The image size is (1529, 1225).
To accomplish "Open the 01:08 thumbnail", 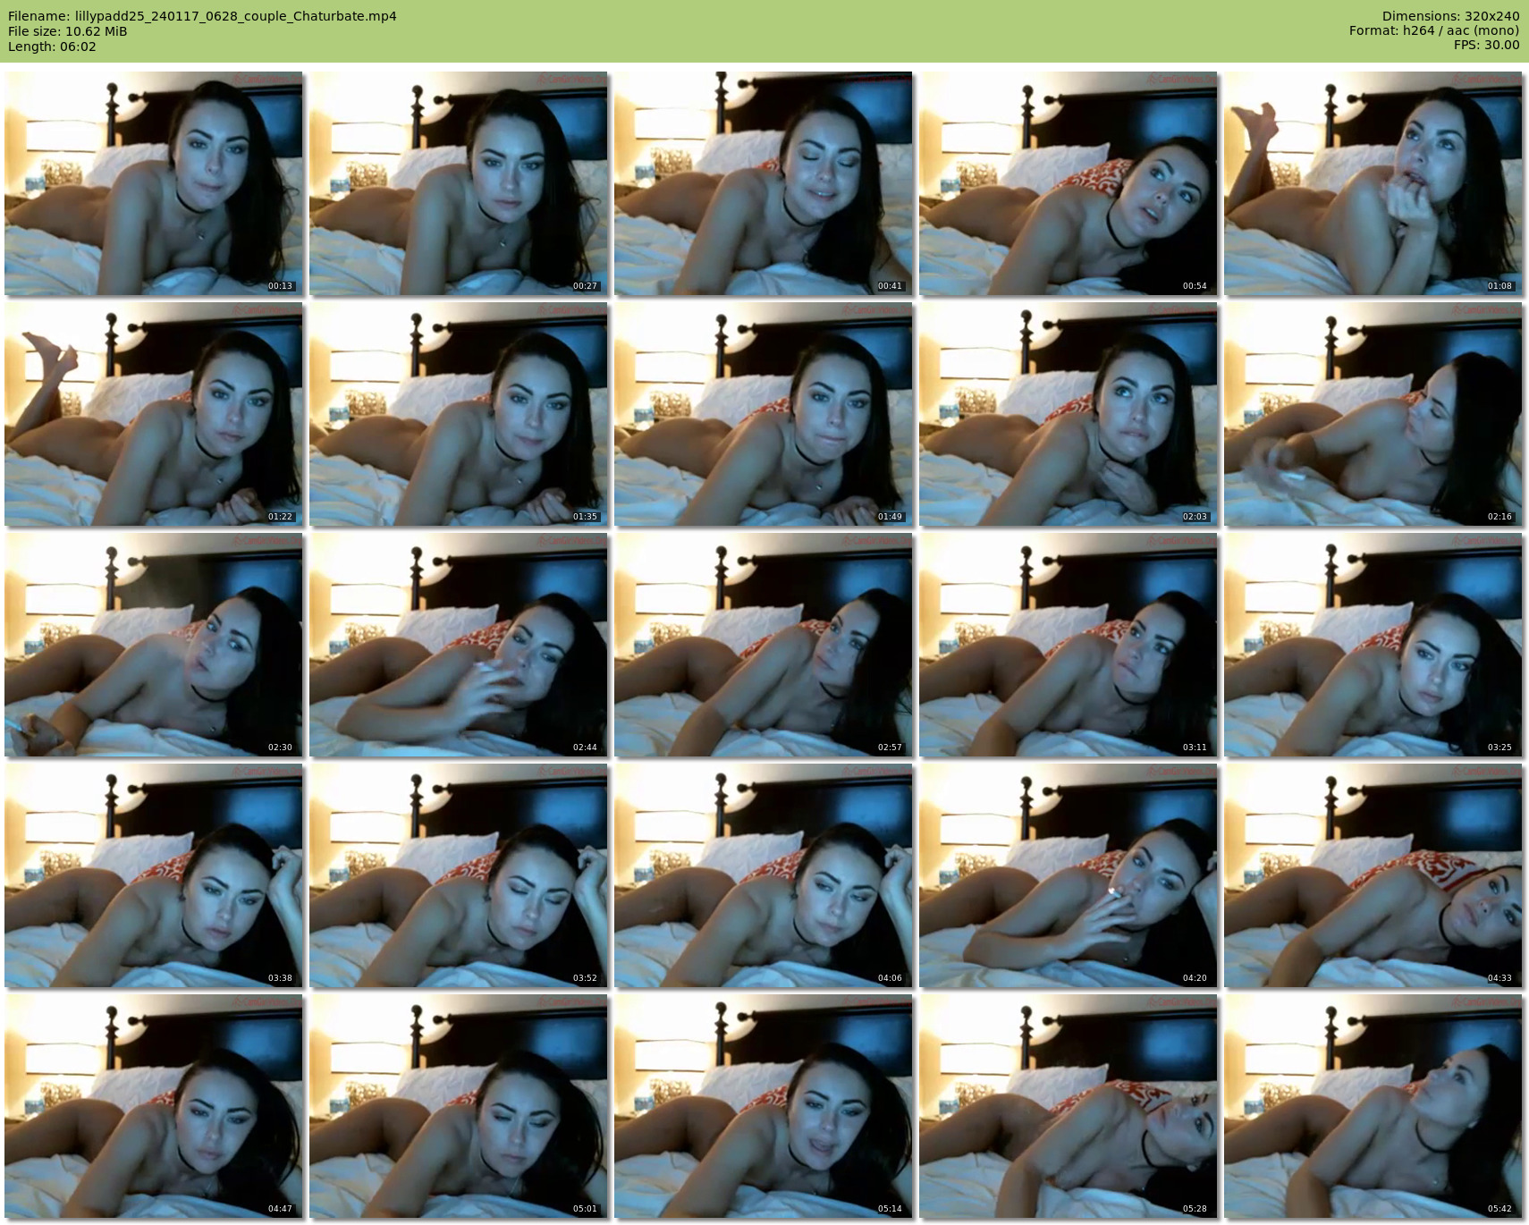I will pos(1373,183).
